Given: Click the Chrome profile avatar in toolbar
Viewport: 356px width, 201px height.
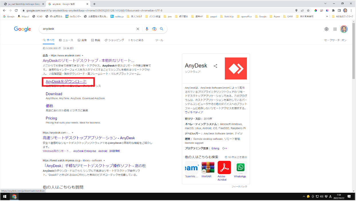Looking at the screenshot, I should tap(345, 10).
